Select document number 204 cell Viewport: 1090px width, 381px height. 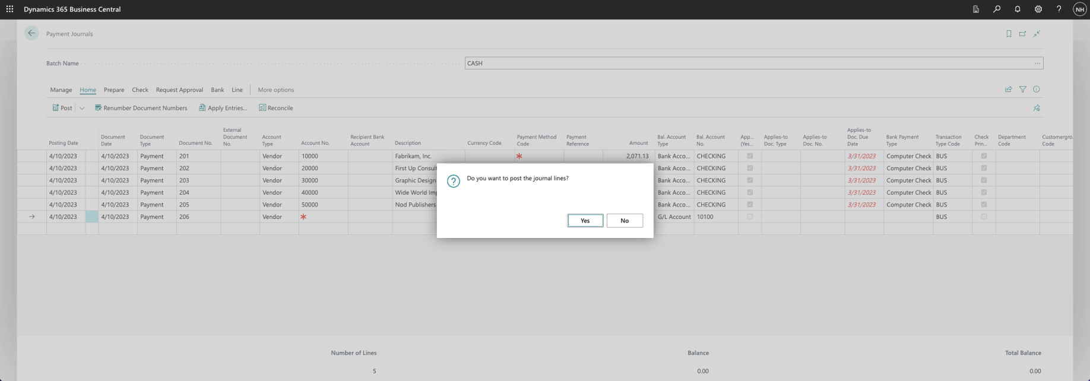198,193
